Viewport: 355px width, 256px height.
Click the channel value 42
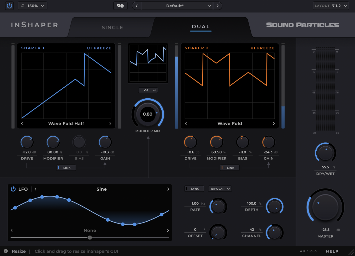point(252,230)
